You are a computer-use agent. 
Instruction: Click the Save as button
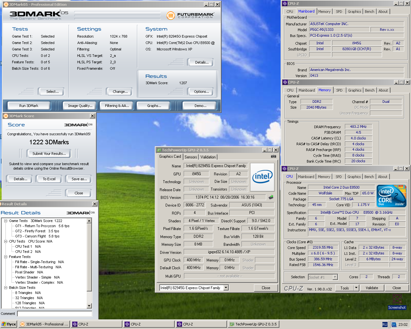[x=79, y=179]
